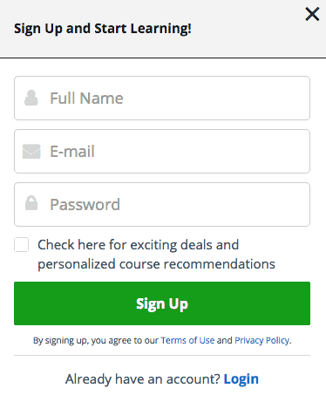Image resolution: width=326 pixels, height=395 pixels.
Task: Click the 'Sign Up and Start Learning!' heading
Action: (103, 29)
